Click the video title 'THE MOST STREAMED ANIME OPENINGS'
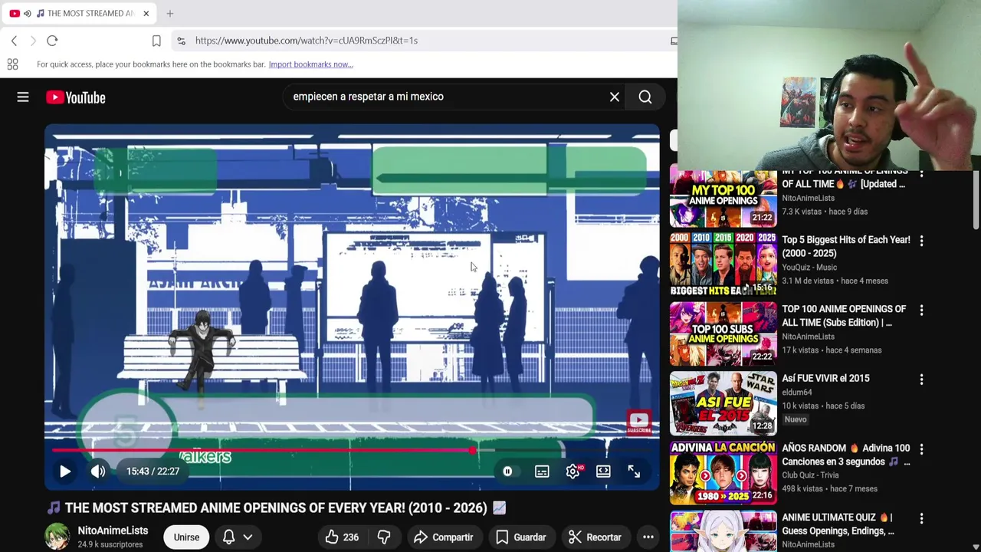This screenshot has width=981, height=552. (275, 508)
